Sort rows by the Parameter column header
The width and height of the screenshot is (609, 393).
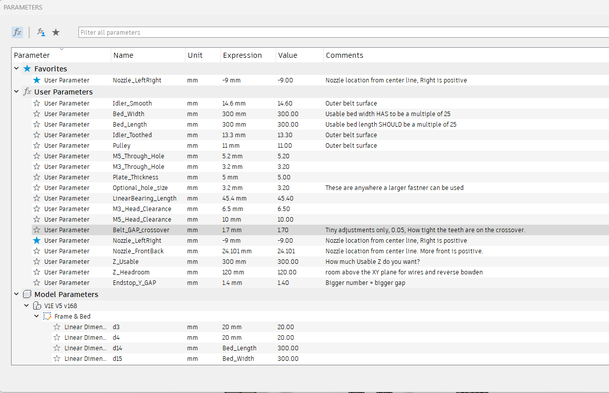coord(30,55)
